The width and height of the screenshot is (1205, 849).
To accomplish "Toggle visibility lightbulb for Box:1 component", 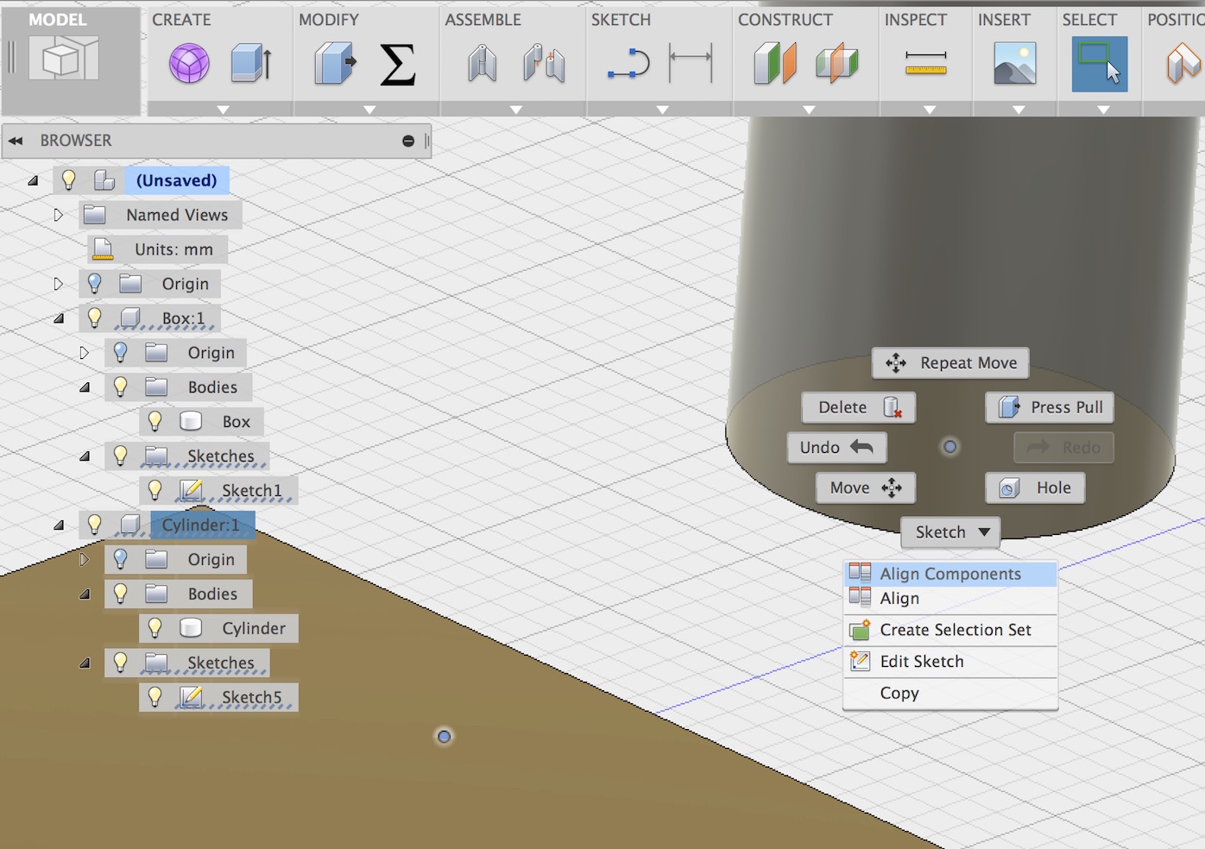I will [95, 318].
